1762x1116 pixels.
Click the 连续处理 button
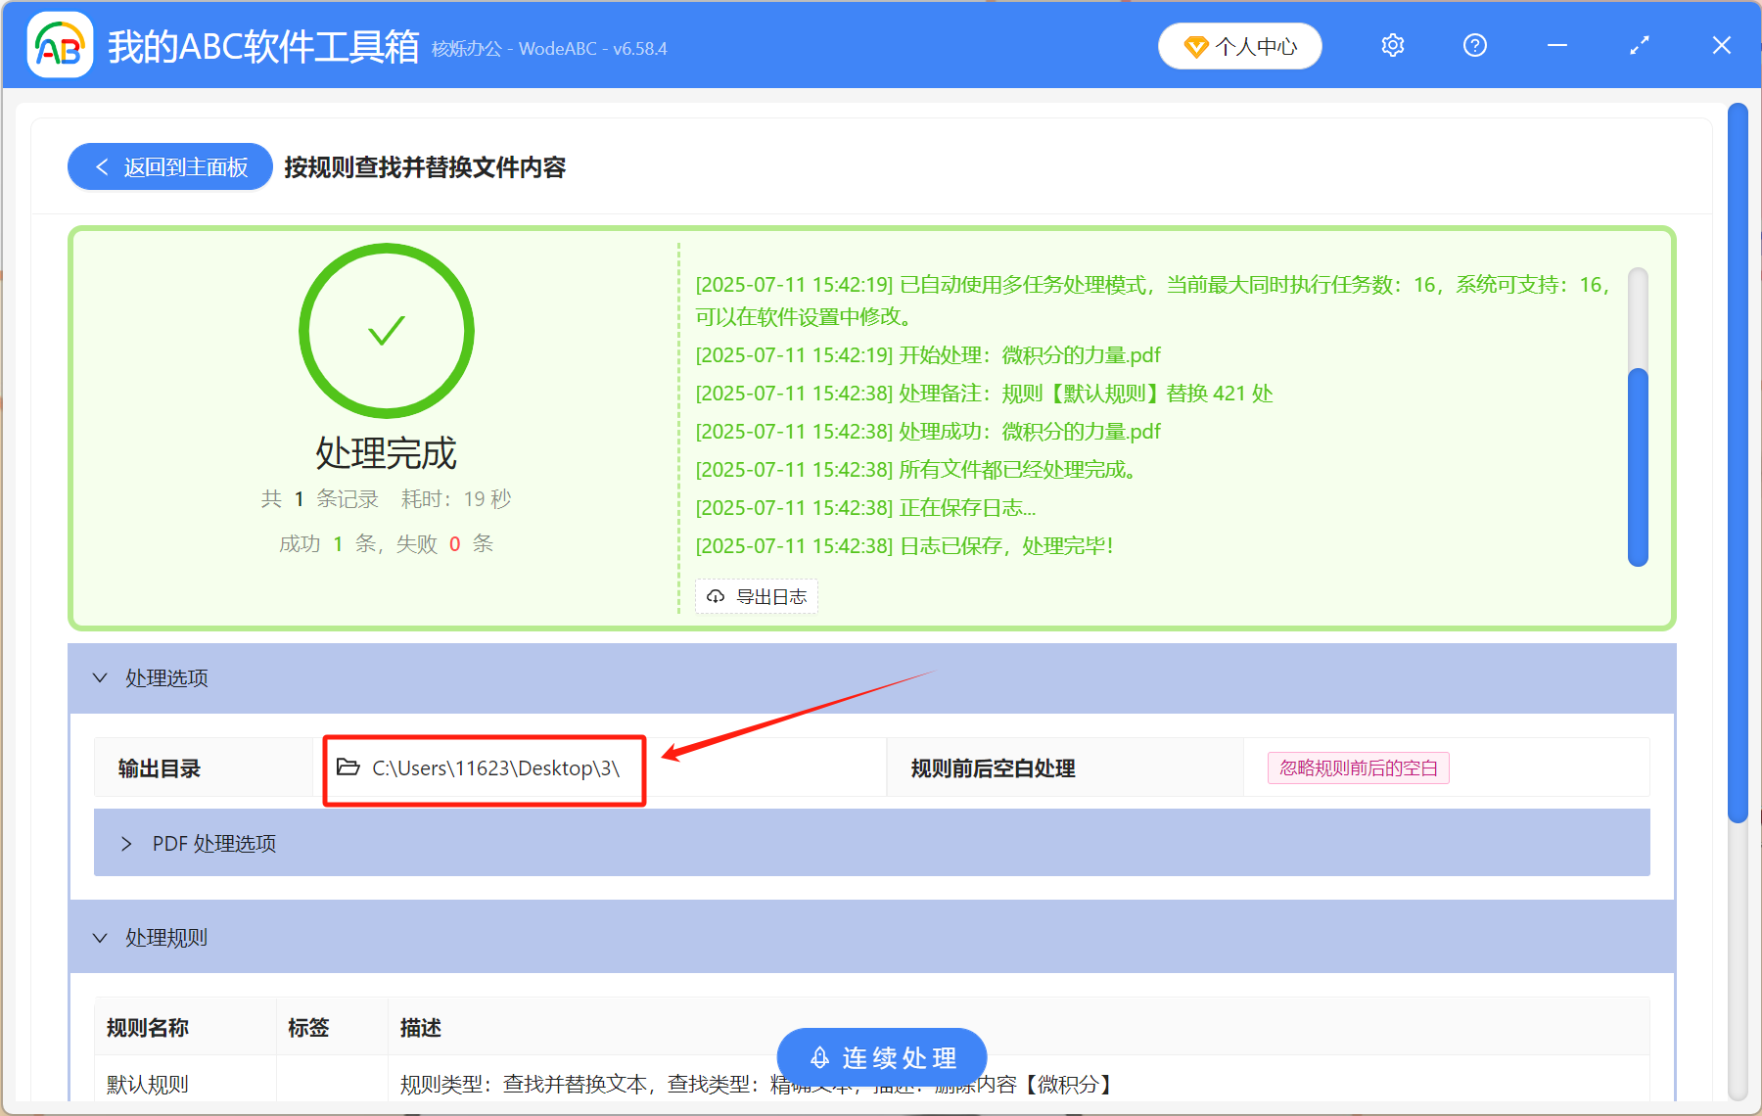point(881,1057)
